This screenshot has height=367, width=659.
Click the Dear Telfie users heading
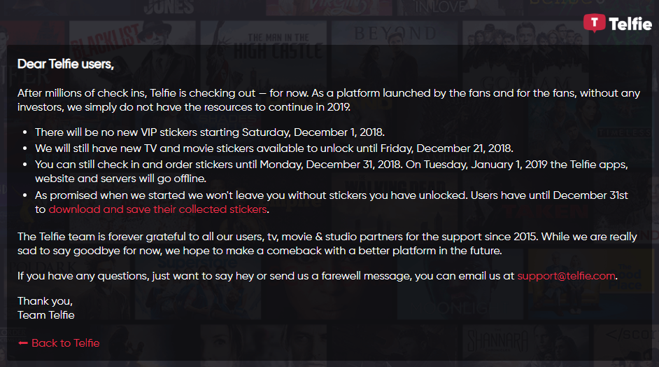(66, 64)
